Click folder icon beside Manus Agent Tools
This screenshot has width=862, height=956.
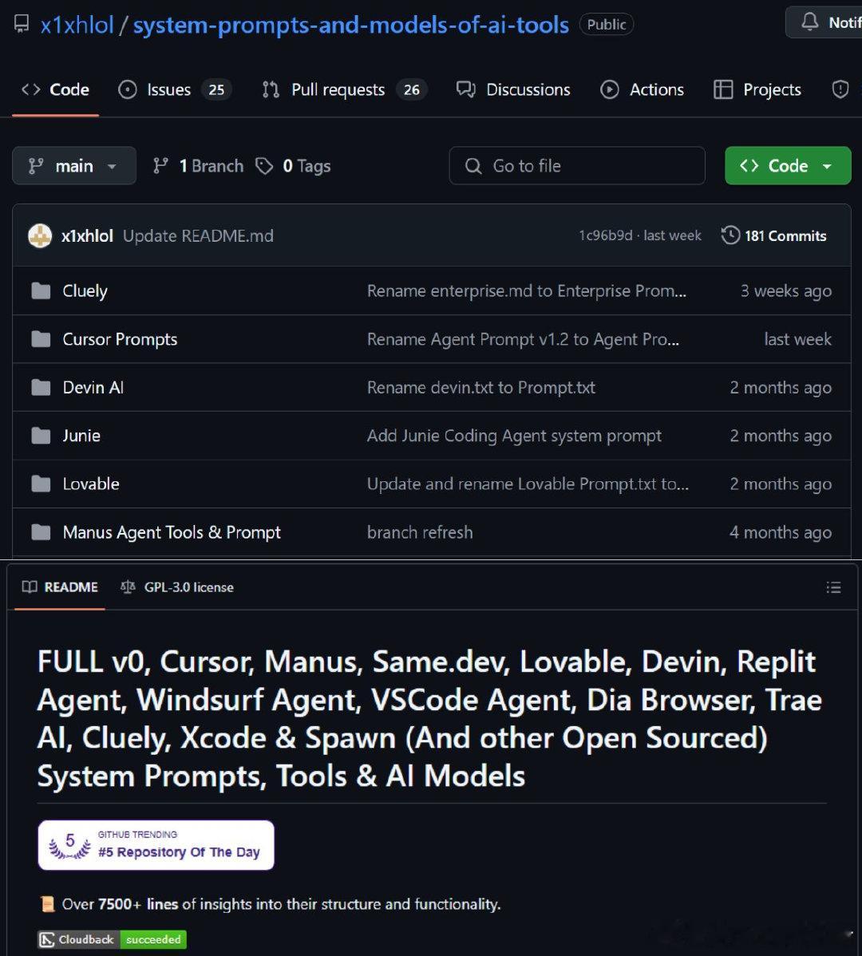pos(41,532)
